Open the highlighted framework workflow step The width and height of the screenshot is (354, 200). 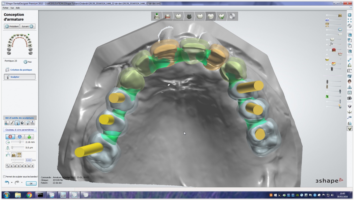[x=211, y=16]
